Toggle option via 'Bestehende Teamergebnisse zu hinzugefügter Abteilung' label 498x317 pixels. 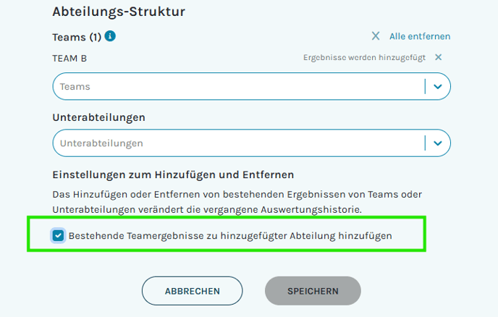point(230,236)
